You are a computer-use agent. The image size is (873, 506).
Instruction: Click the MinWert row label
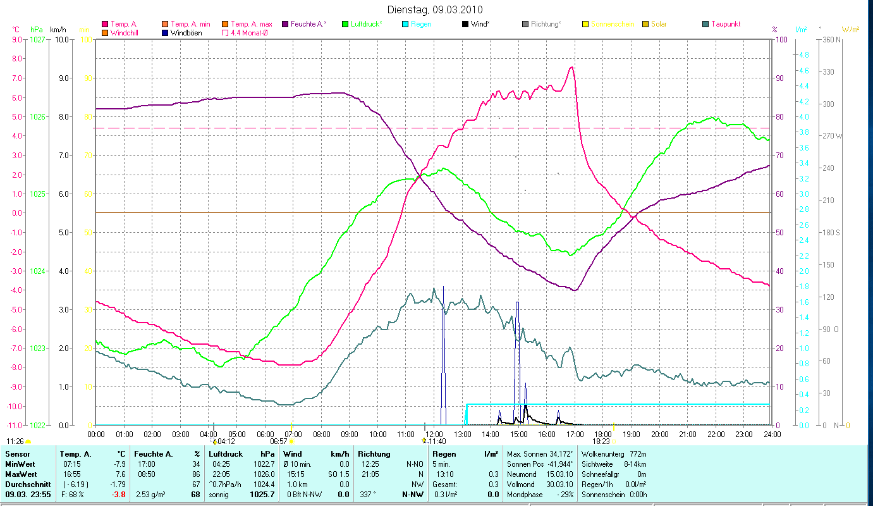(x=20, y=464)
